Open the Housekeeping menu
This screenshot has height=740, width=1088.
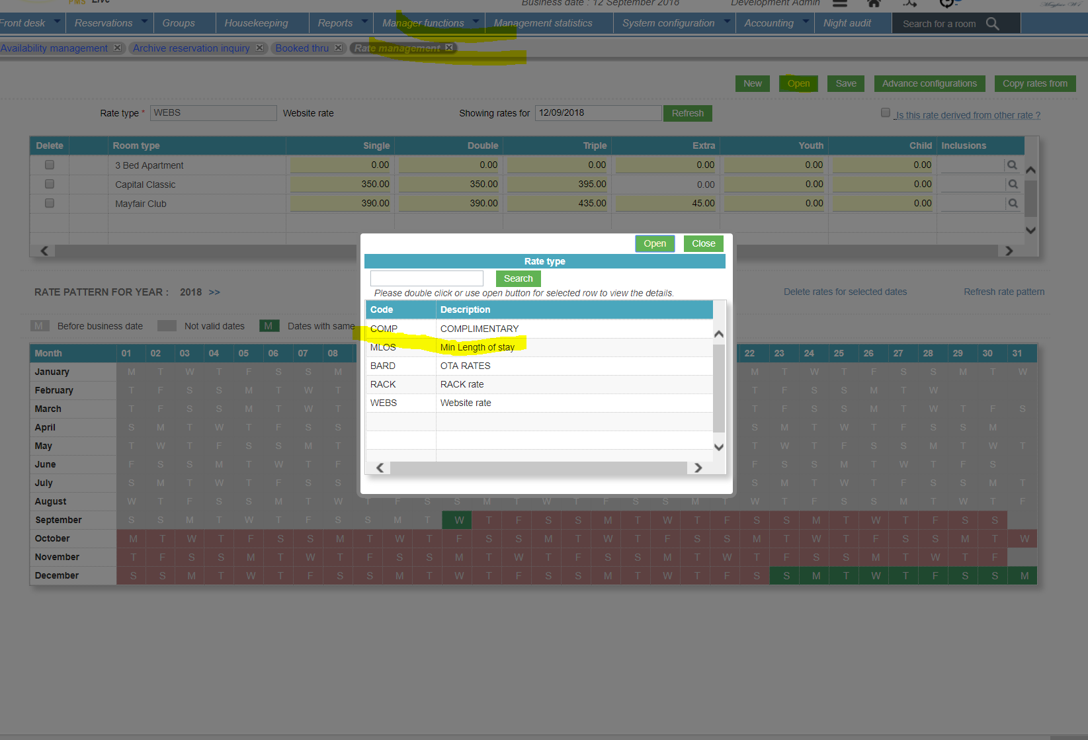[256, 23]
